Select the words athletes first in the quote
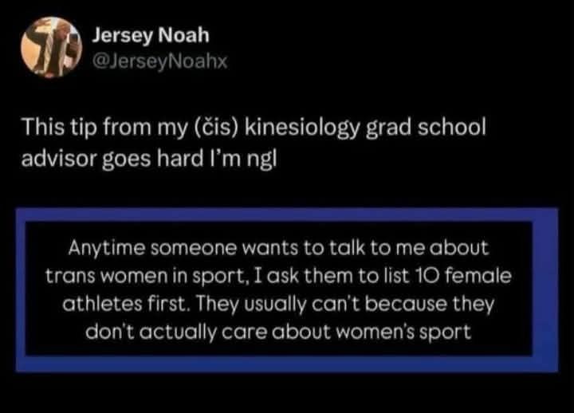The height and width of the screenshot is (413, 574). (126, 304)
